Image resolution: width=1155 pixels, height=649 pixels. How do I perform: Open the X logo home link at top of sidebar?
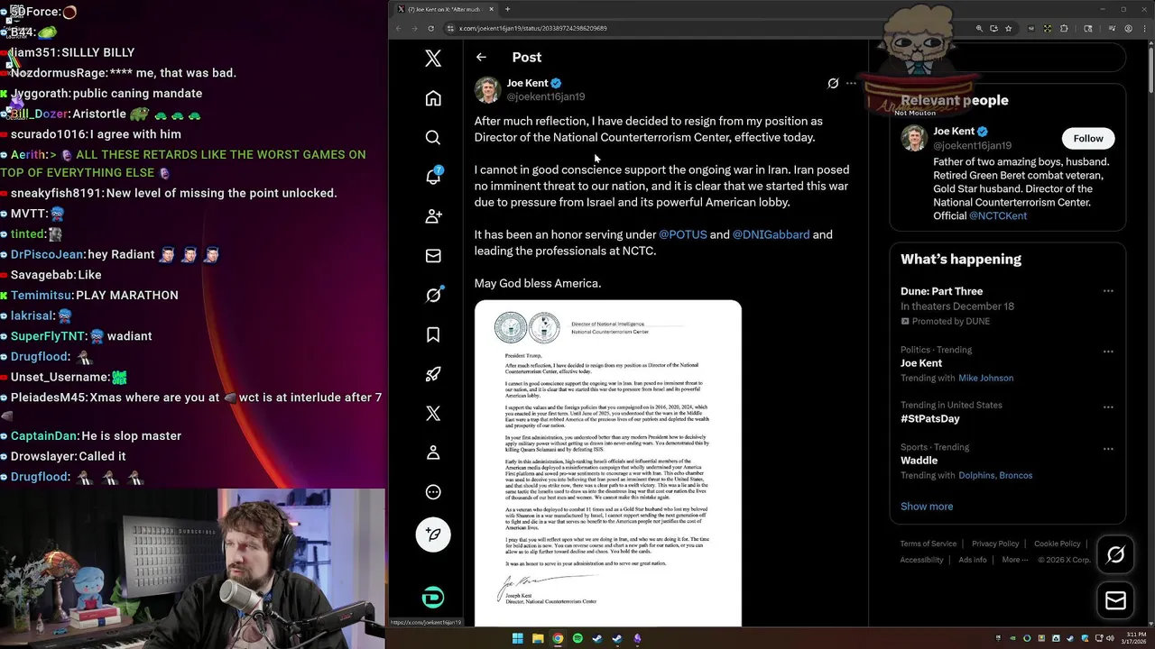click(433, 59)
